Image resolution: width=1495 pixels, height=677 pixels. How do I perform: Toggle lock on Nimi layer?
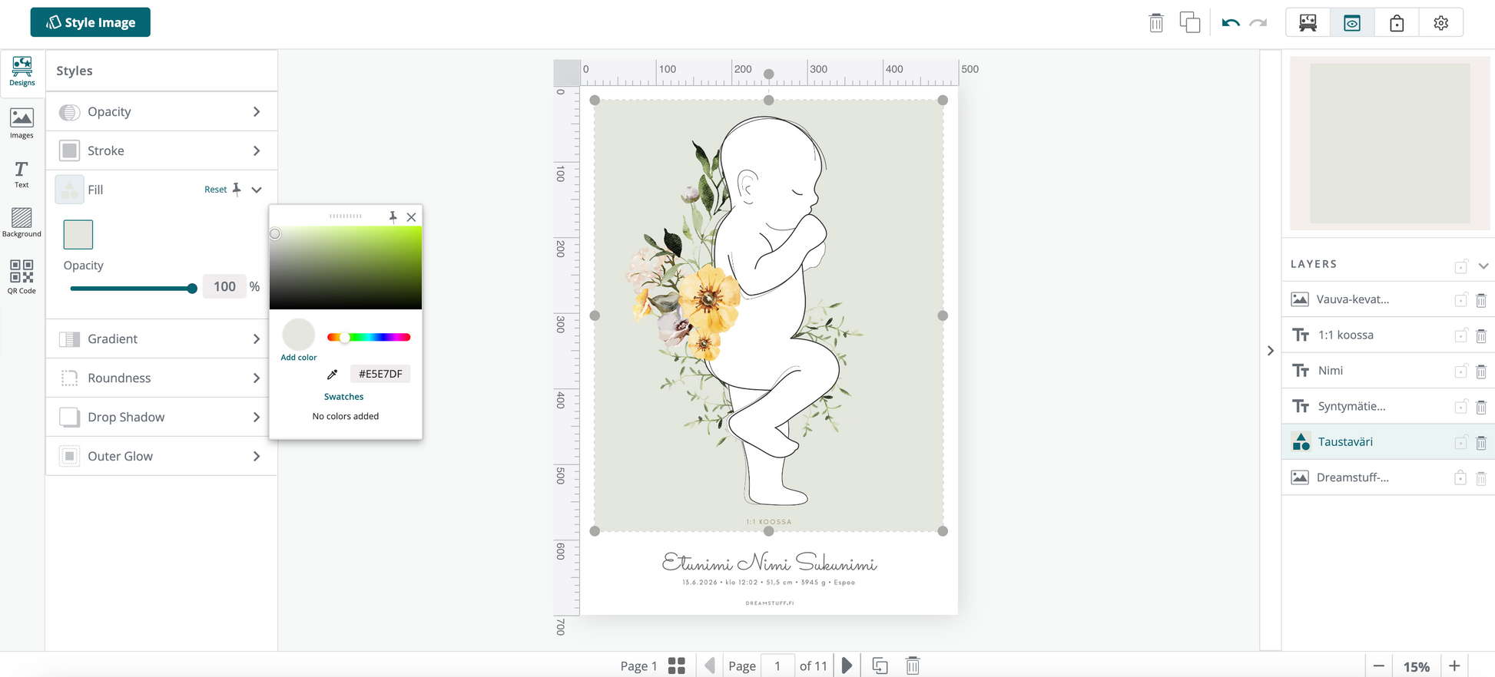coord(1460,371)
